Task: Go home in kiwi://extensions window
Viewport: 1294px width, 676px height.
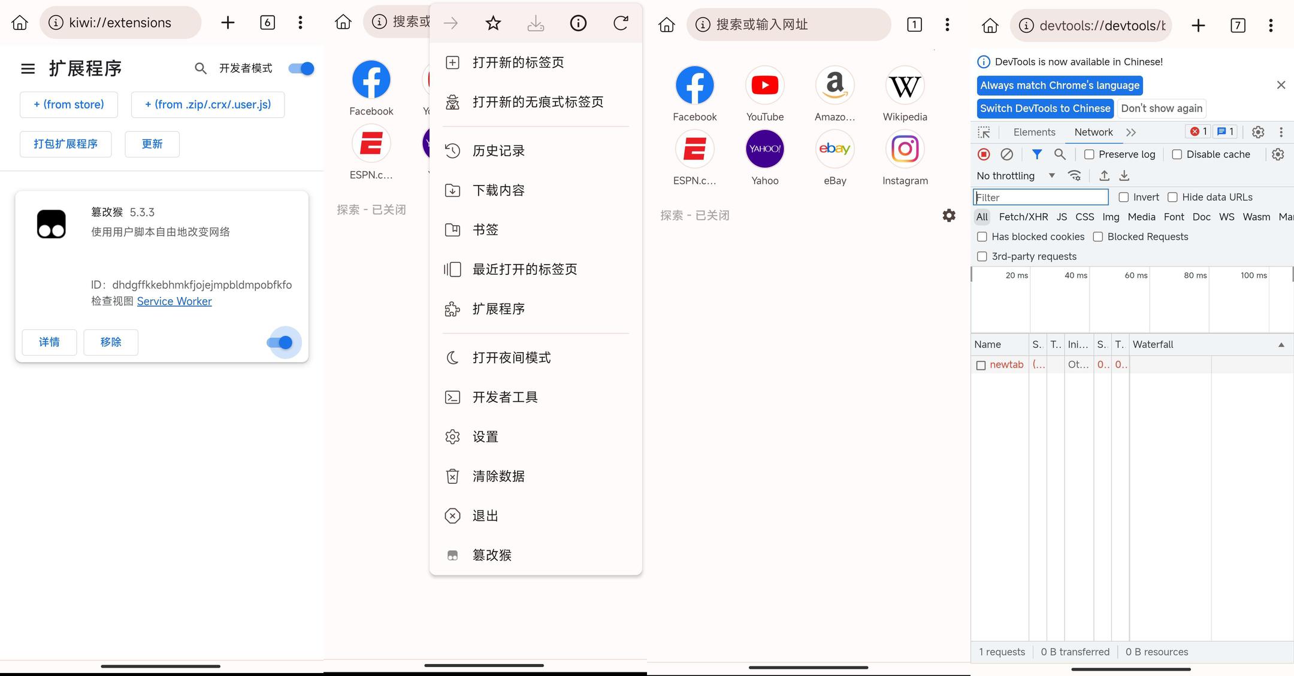Action: pyautogui.click(x=20, y=23)
